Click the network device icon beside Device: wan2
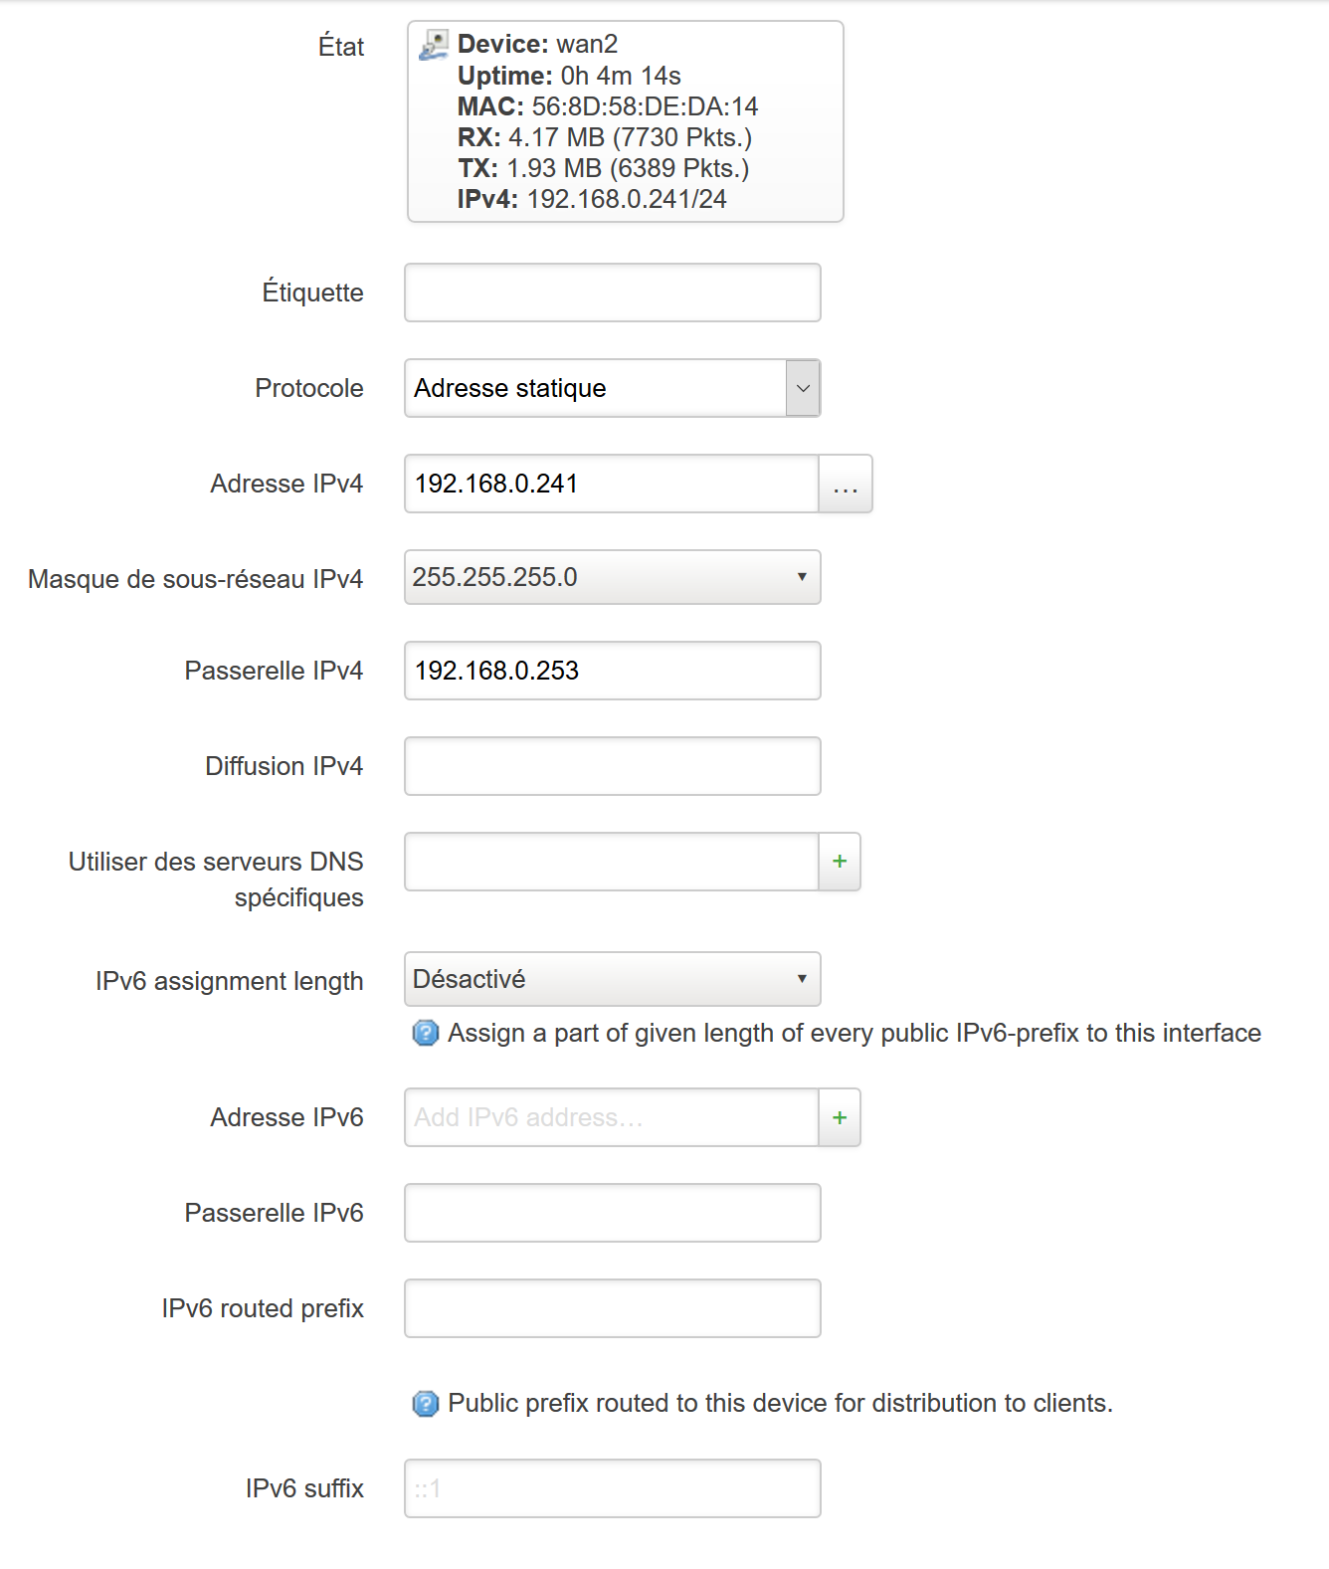The image size is (1329, 1569). point(432,44)
